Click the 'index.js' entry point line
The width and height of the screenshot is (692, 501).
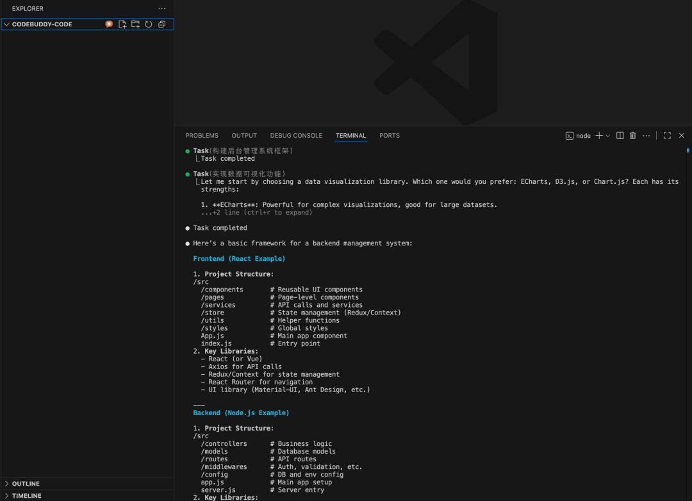pyautogui.click(x=260, y=343)
